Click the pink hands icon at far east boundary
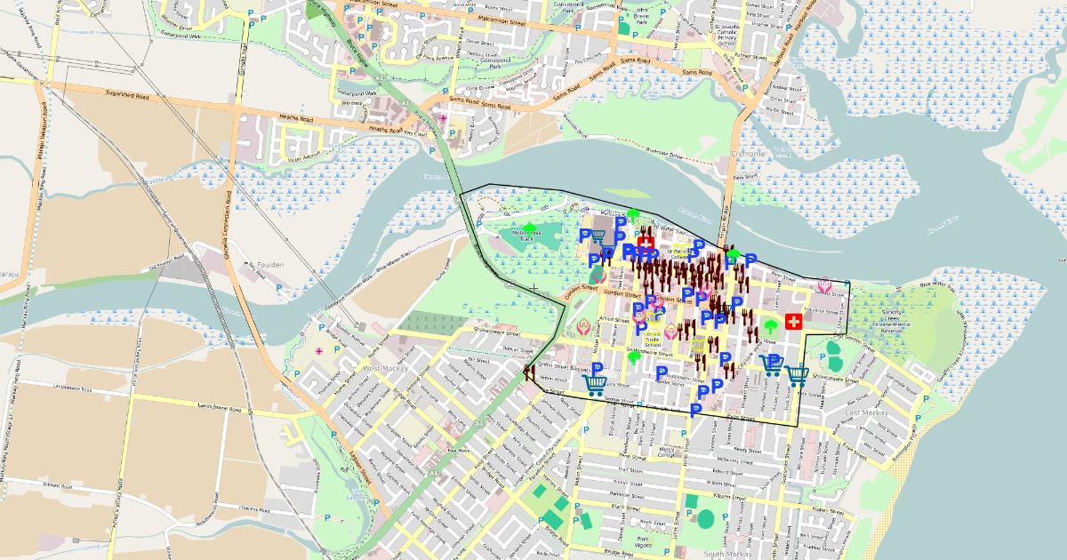 pos(824,285)
